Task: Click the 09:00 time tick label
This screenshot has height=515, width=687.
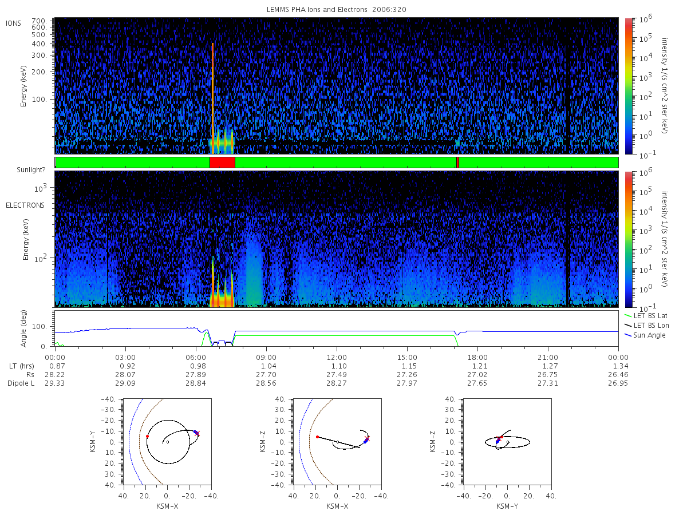Action: 266,356
